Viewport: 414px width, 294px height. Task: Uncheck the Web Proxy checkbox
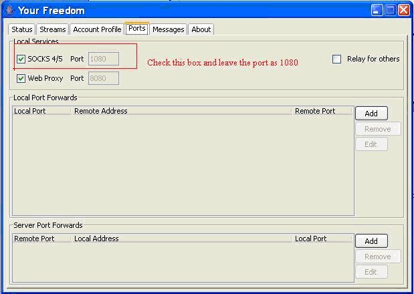pos(21,78)
